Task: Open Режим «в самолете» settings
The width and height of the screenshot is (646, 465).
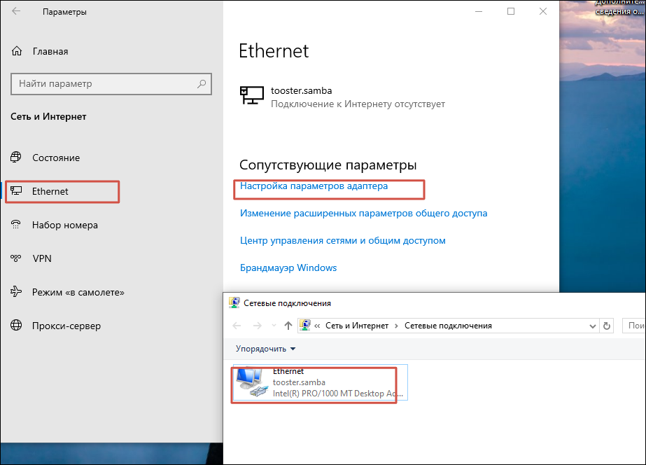Action: pyautogui.click(x=78, y=292)
